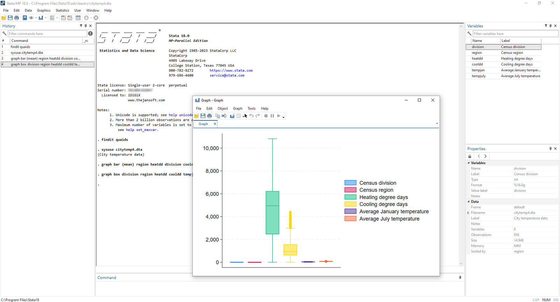560x302 pixels.
Task: Click the Pause recording button in Graph toolbar
Action: (272, 116)
